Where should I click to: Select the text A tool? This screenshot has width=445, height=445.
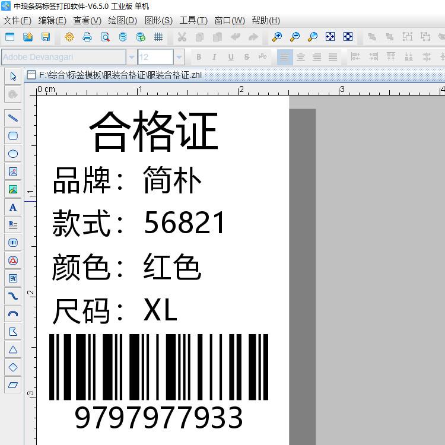pos(13,207)
